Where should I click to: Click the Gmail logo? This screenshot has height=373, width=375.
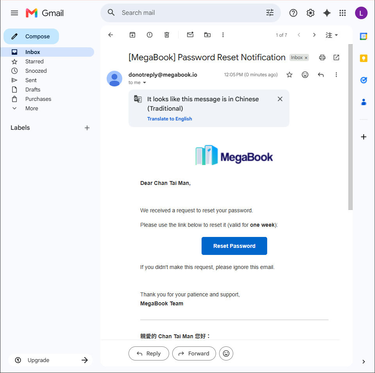(x=45, y=13)
